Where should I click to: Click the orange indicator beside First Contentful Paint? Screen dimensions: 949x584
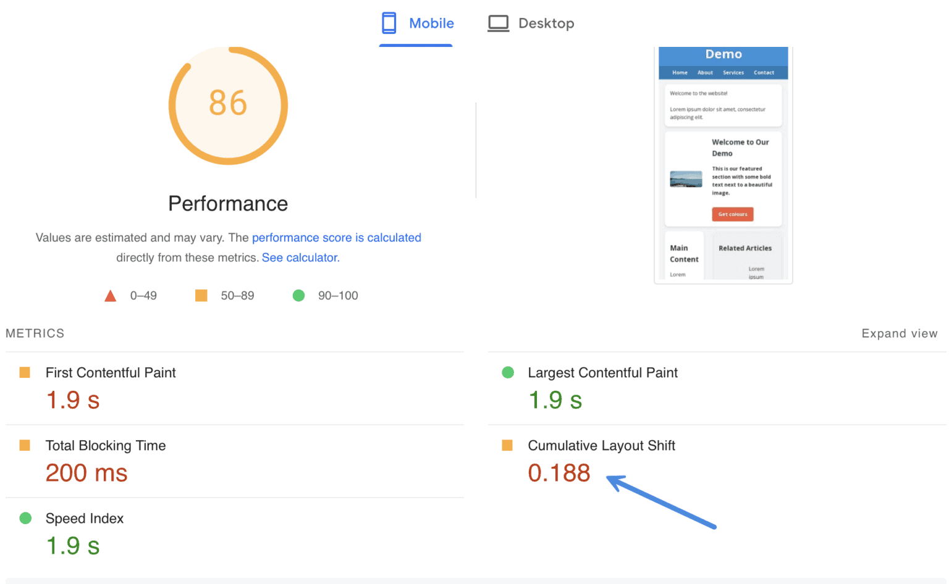pyautogui.click(x=25, y=372)
